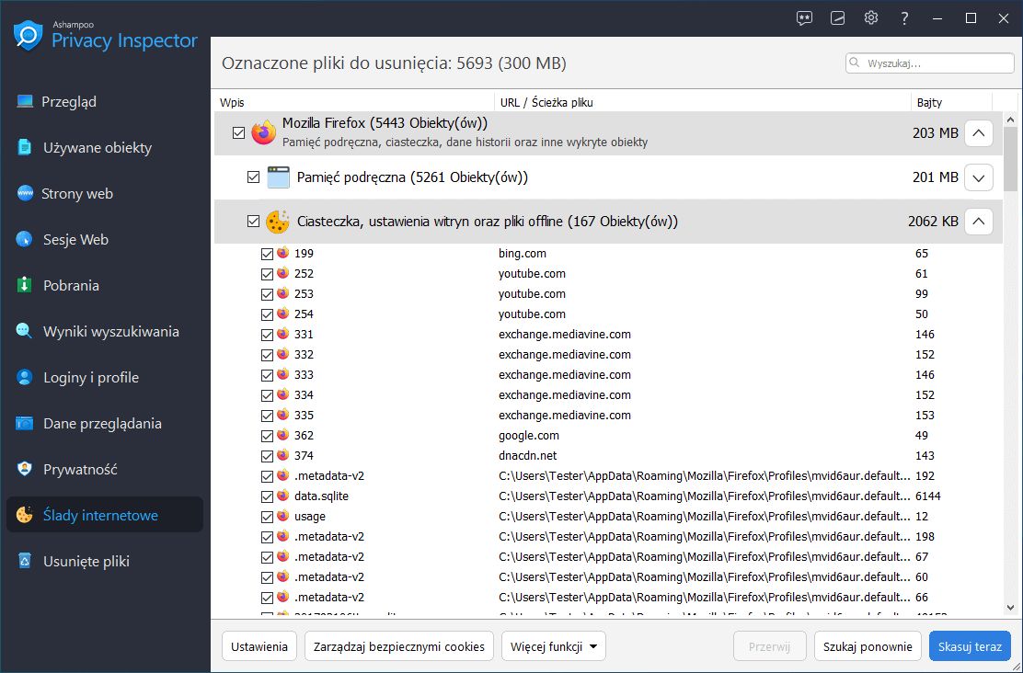Click Firefox icon of usage row

pyautogui.click(x=282, y=516)
